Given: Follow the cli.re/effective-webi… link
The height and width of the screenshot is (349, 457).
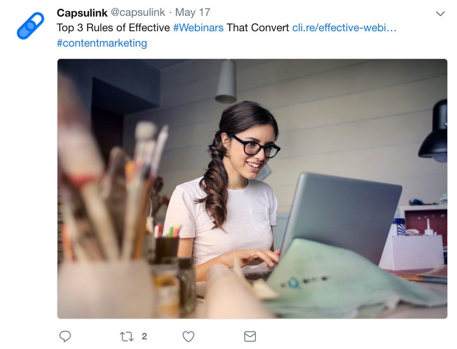Looking at the screenshot, I should click(344, 28).
